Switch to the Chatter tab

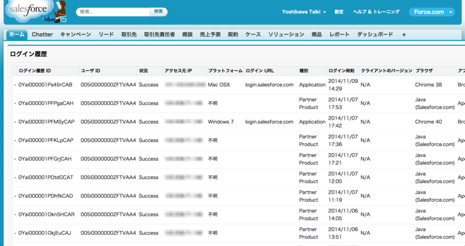[42, 34]
